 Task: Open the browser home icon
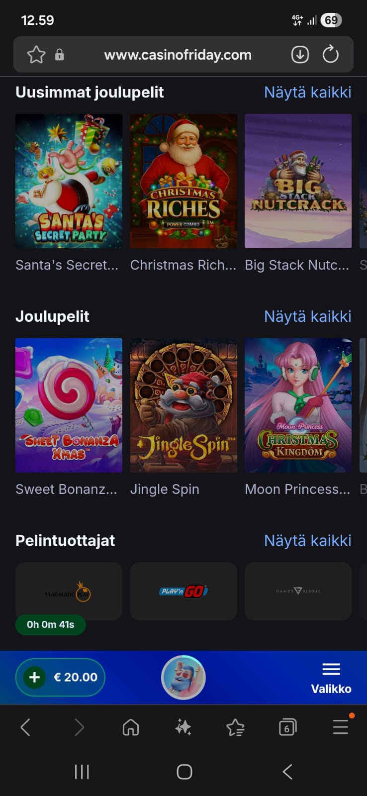[131, 728]
